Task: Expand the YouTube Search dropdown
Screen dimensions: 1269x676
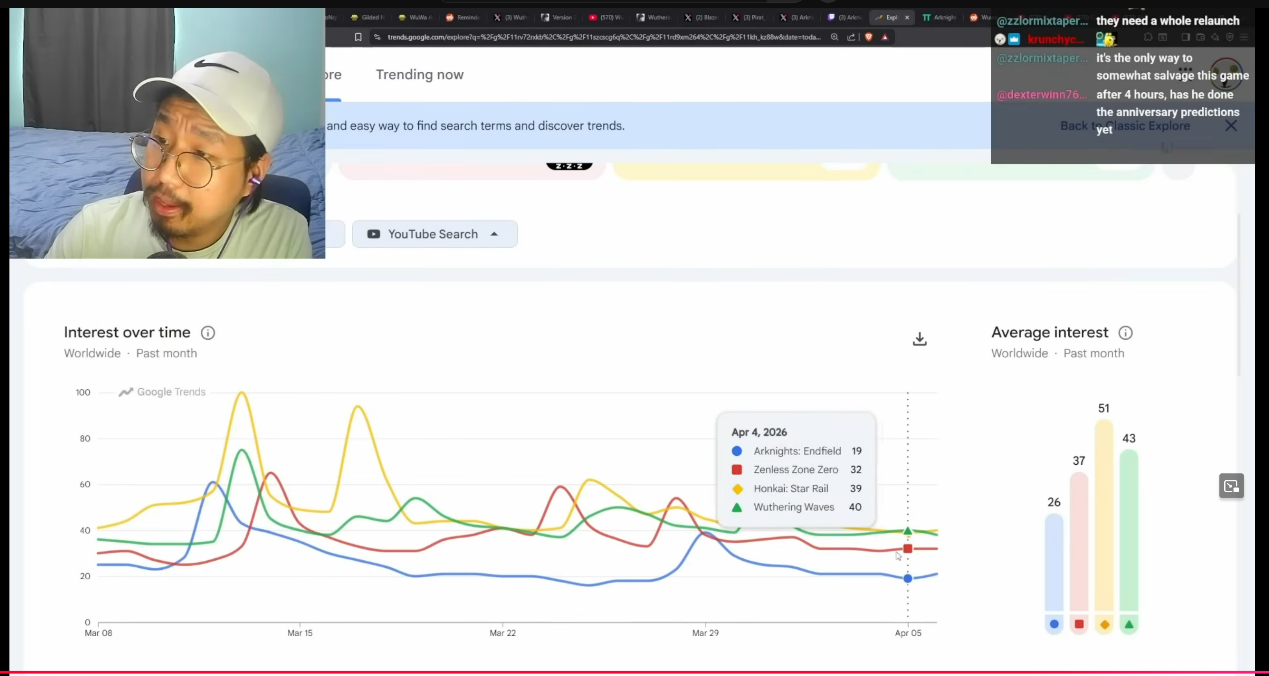Action: (x=435, y=234)
